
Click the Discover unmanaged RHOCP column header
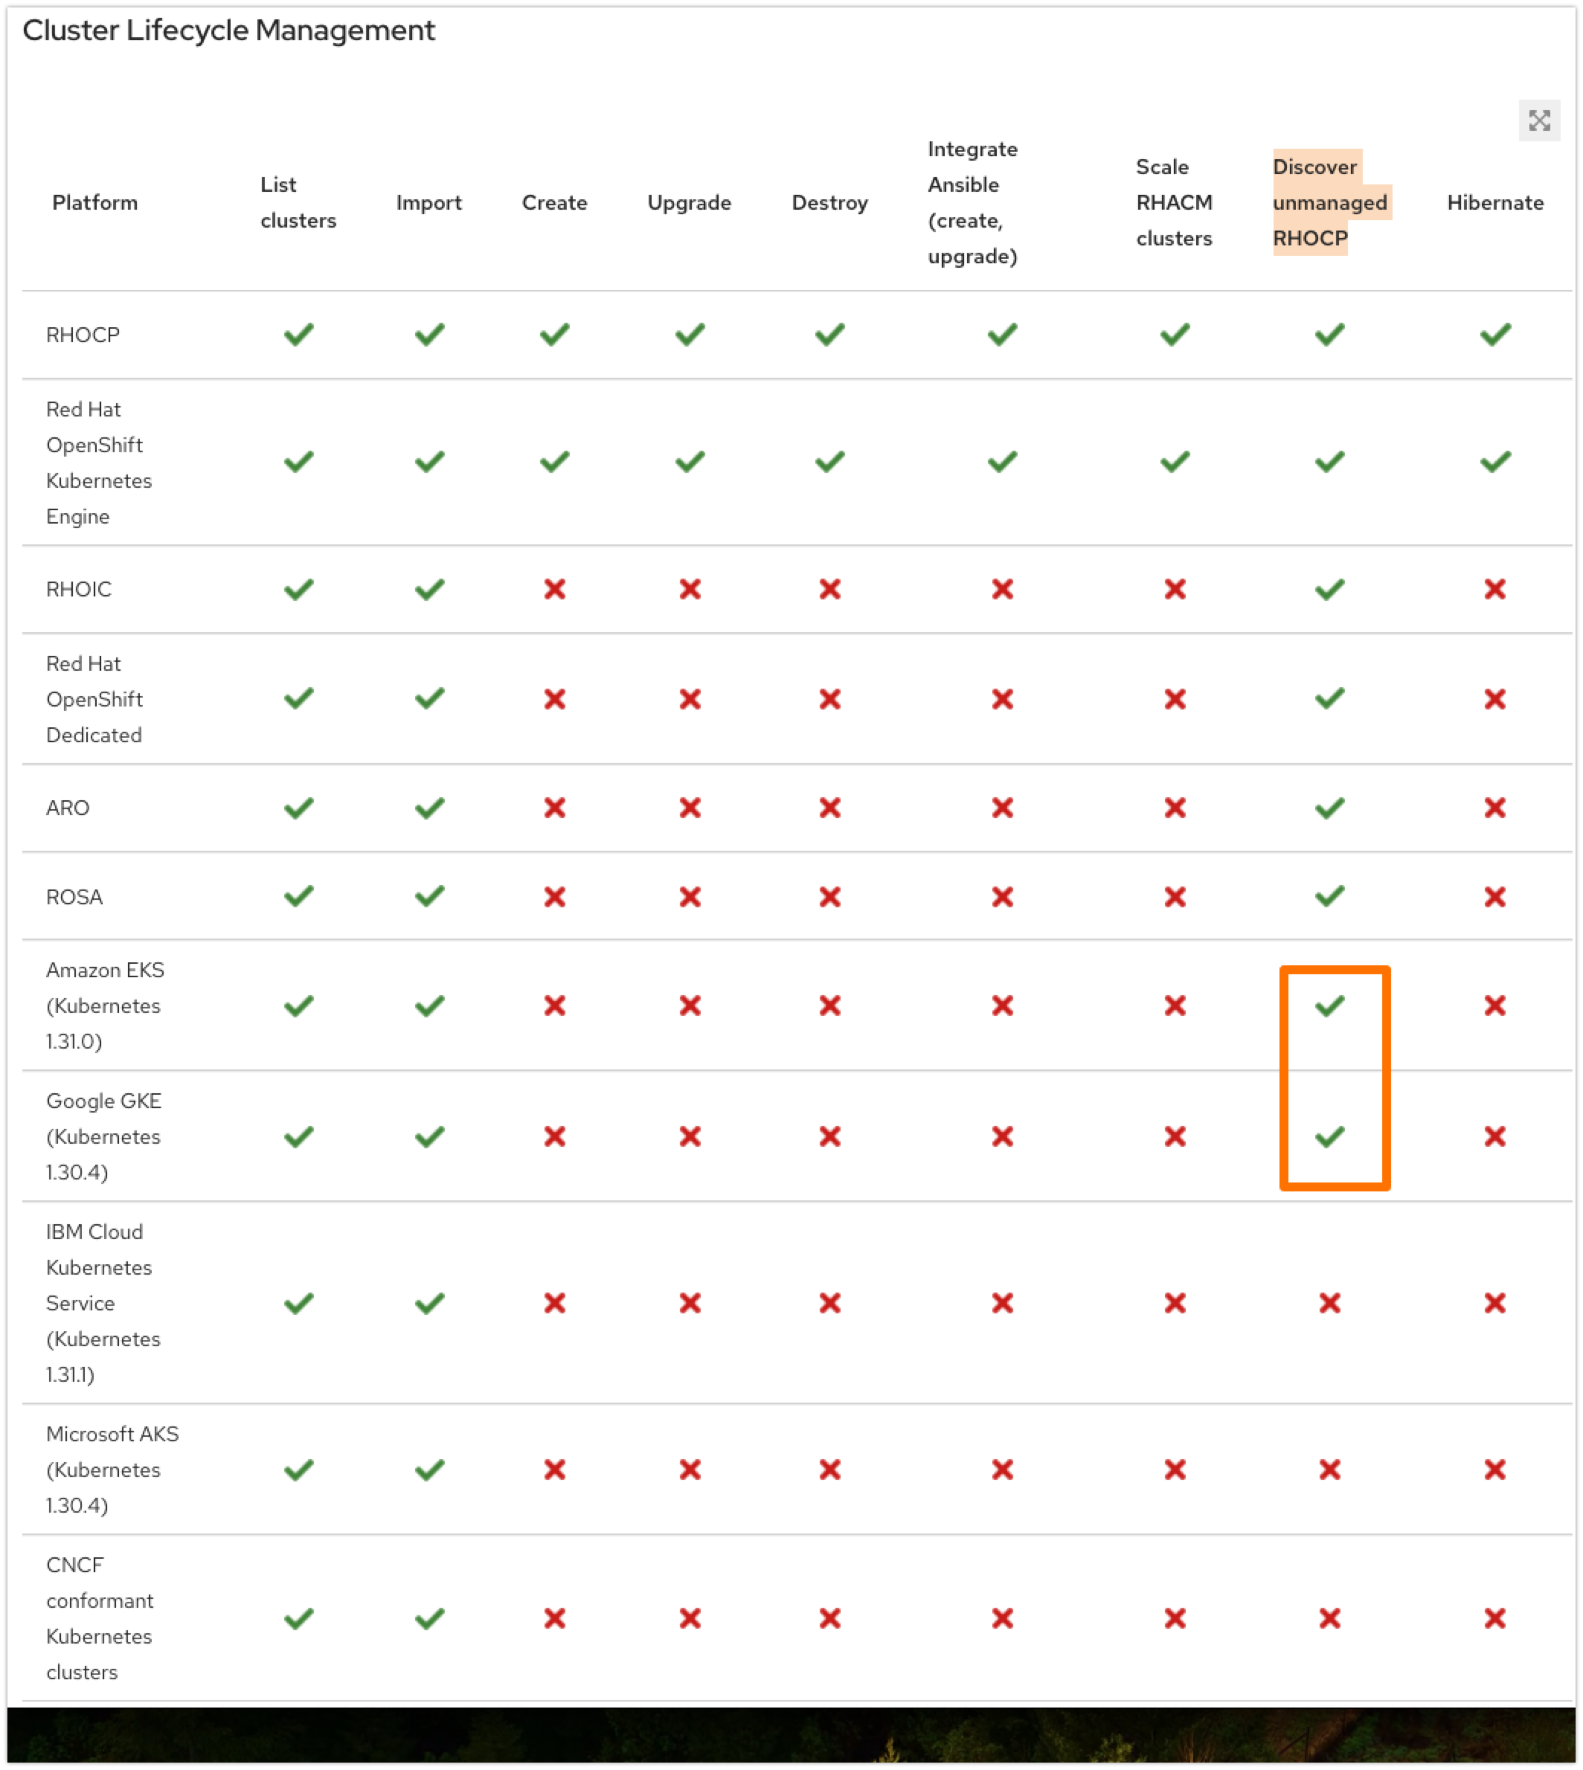[x=1329, y=202]
